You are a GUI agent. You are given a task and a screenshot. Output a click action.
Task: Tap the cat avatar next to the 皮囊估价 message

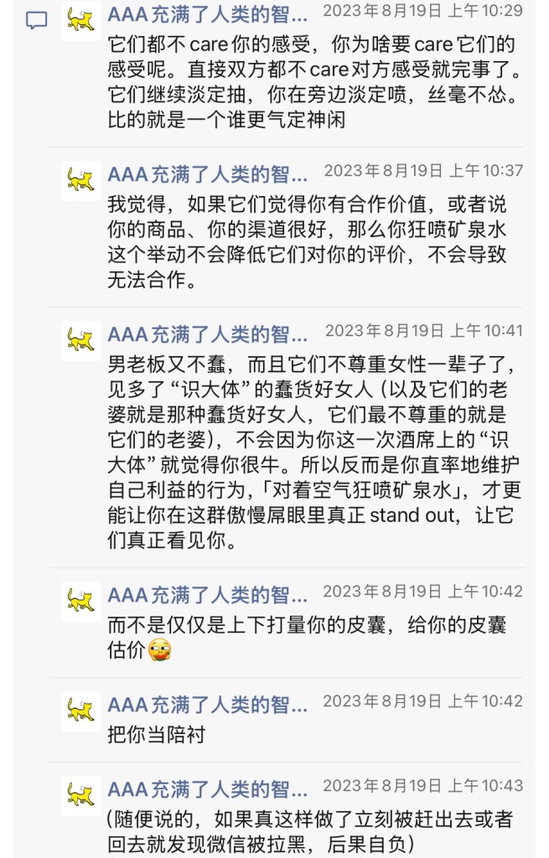pos(81,601)
